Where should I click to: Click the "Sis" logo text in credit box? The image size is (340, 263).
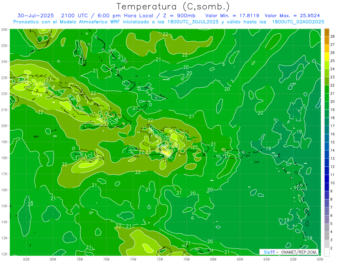[267, 252]
